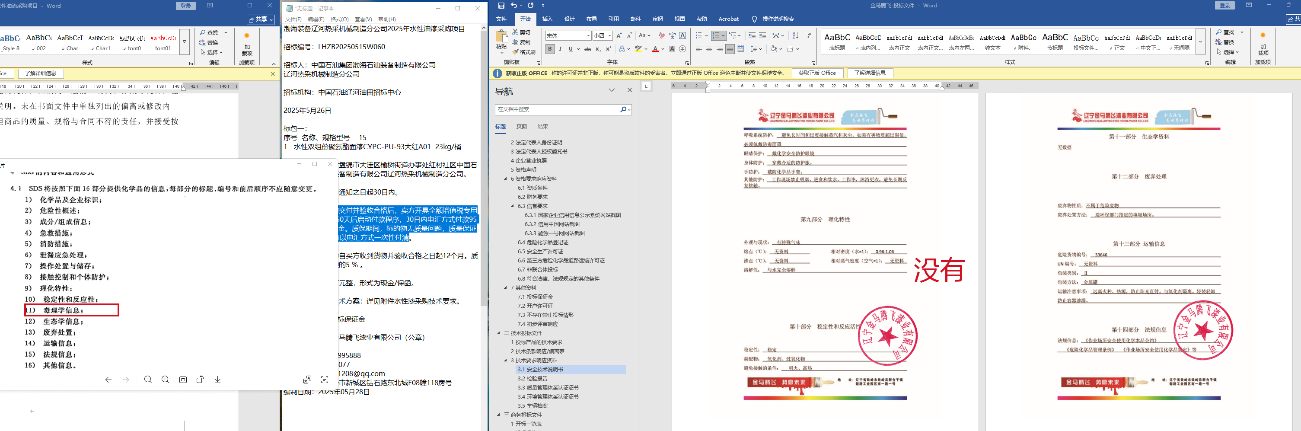Sort the selection with the A-Z sort icon
This screenshot has width=1301, height=431.
(795, 36)
